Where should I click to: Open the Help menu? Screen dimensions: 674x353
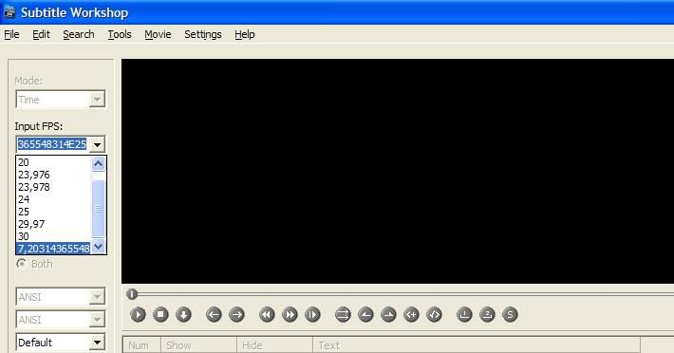[245, 34]
